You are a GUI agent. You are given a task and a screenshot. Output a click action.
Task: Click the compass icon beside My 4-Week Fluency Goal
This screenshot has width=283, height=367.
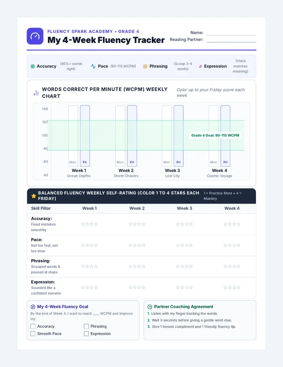click(33, 307)
